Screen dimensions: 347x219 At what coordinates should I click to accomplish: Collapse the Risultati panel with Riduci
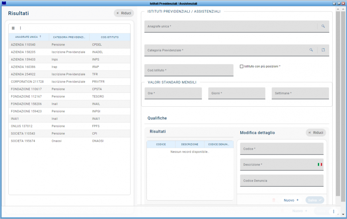coord(124,13)
